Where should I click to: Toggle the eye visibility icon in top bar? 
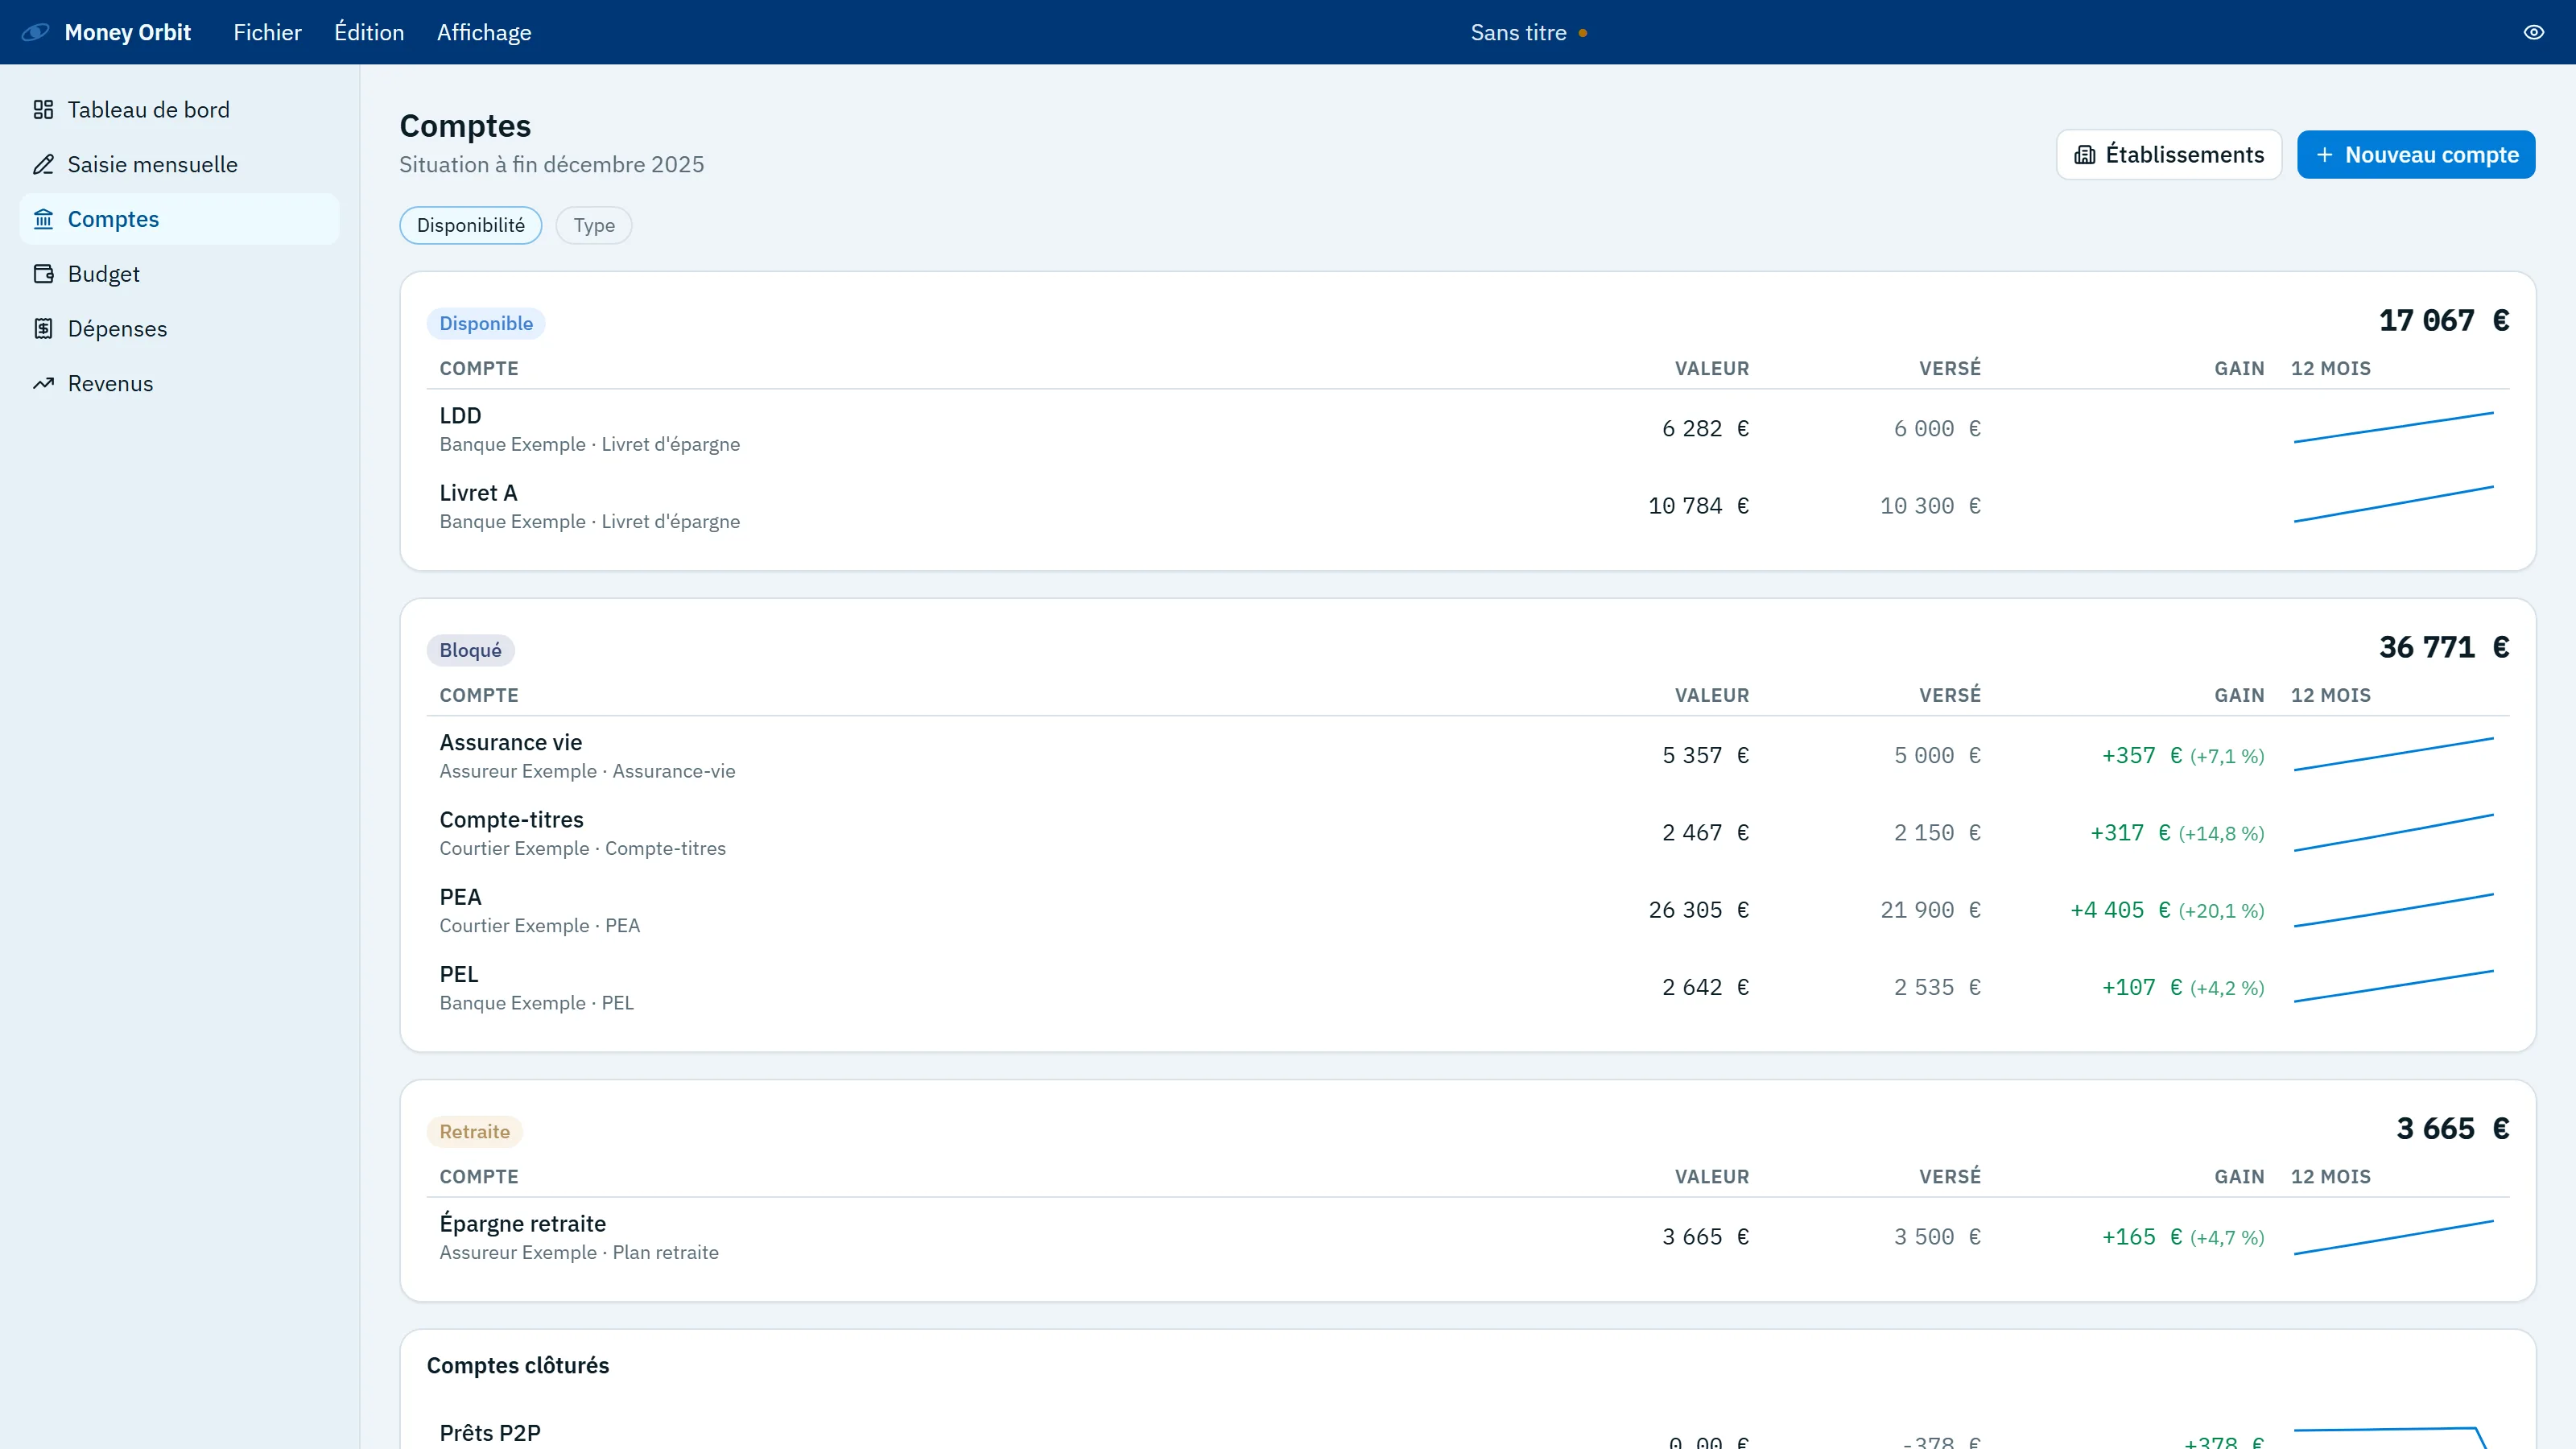[x=2534, y=32]
